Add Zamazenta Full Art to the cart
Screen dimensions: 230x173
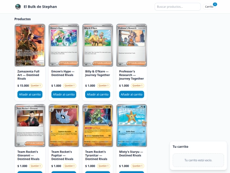(30, 94)
